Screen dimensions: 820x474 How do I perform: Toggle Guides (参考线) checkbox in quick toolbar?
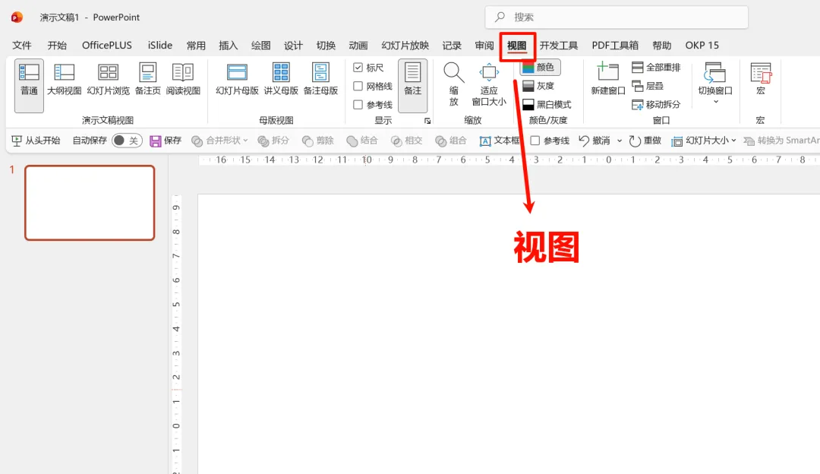535,141
